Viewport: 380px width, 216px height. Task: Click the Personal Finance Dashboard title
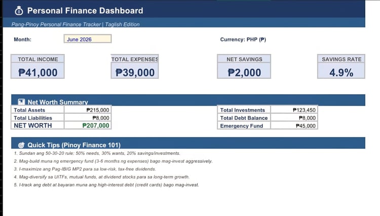click(x=85, y=11)
